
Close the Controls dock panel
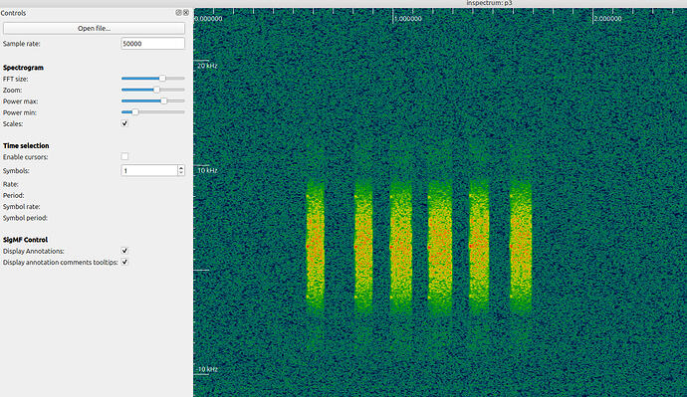coord(186,13)
